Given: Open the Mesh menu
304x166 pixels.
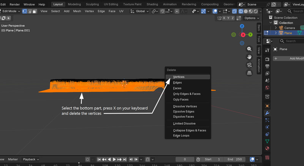Looking at the screenshot, I should (x=77, y=11).
